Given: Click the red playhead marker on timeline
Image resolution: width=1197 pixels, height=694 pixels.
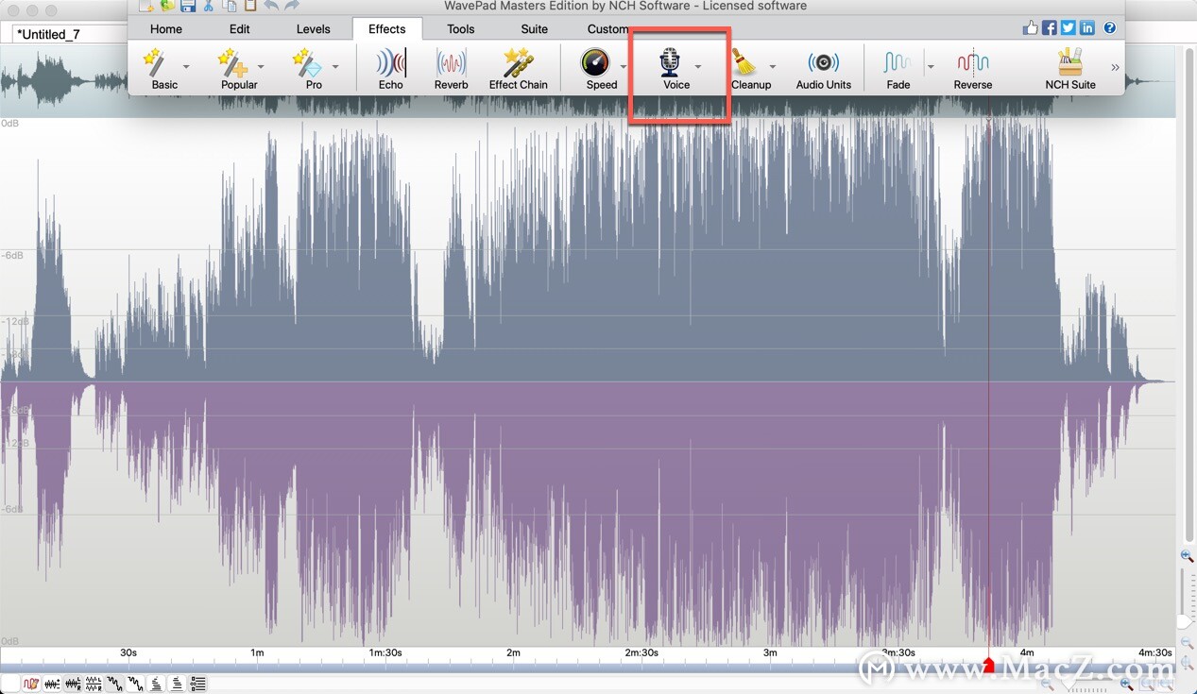Looking at the screenshot, I should [x=989, y=666].
